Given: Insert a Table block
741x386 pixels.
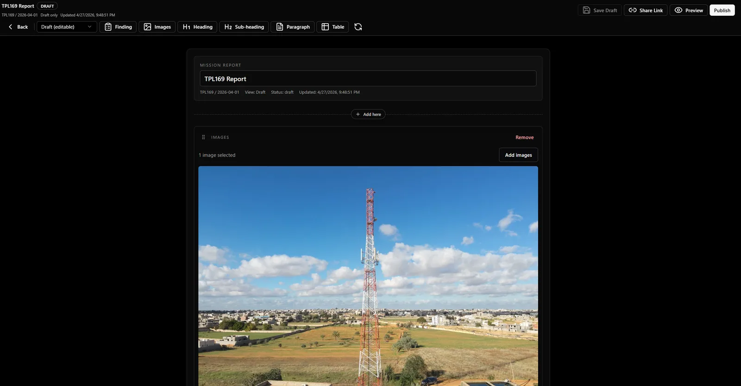Looking at the screenshot, I should (333, 27).
